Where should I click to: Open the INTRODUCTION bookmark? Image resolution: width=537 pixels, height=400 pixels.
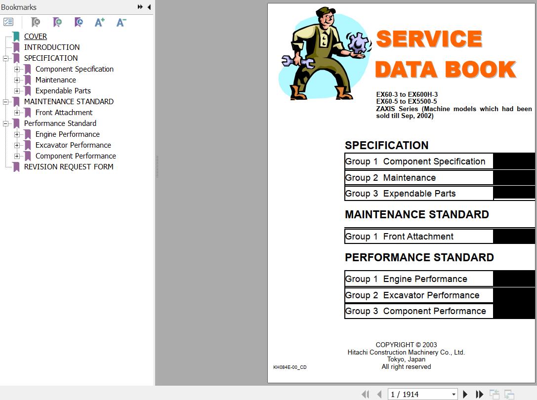[x=52, y=47]
